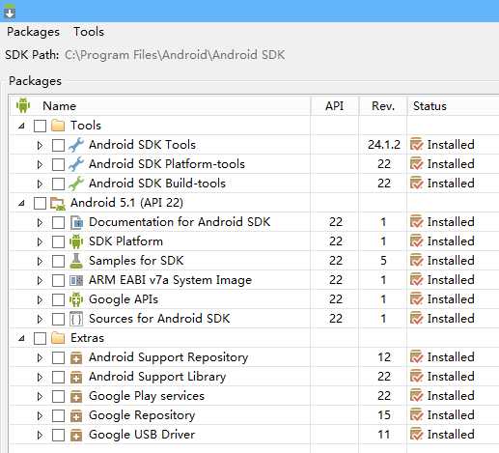Image resolution: width=499 pixels, height=453 pixels.
Task: Sort by the API column header
Action: click(334, 106)
